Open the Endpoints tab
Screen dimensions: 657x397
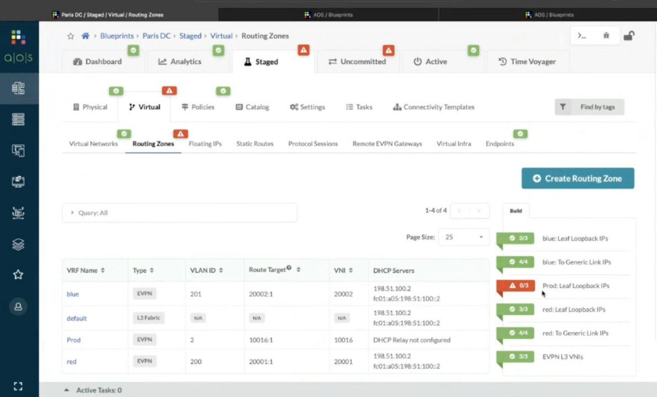click(x=500, y=144)
